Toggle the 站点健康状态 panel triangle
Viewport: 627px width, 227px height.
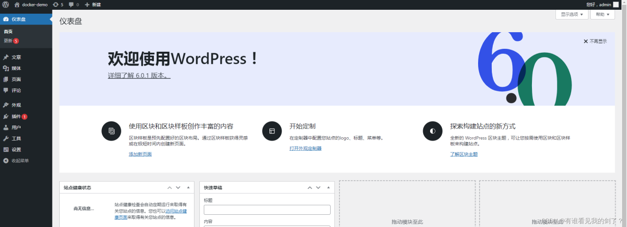pyautogui.click(x=188, y=187)
